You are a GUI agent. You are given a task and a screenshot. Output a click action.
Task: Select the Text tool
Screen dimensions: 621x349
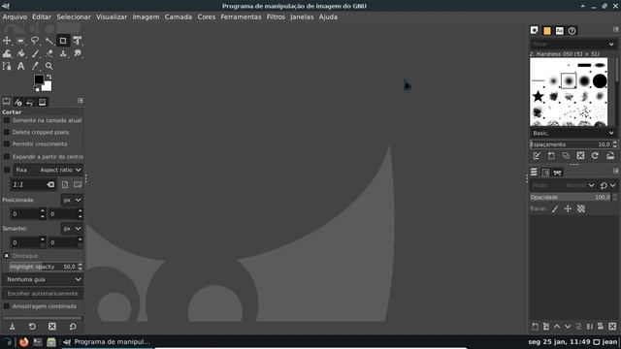coord(20,66)
